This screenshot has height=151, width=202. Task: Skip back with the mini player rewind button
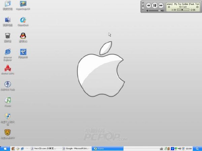click(x=148, y=5)
